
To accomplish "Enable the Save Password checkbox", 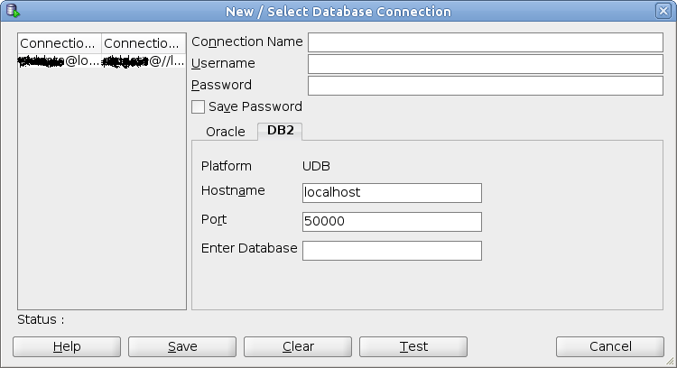I will click(x=199, y=107).
